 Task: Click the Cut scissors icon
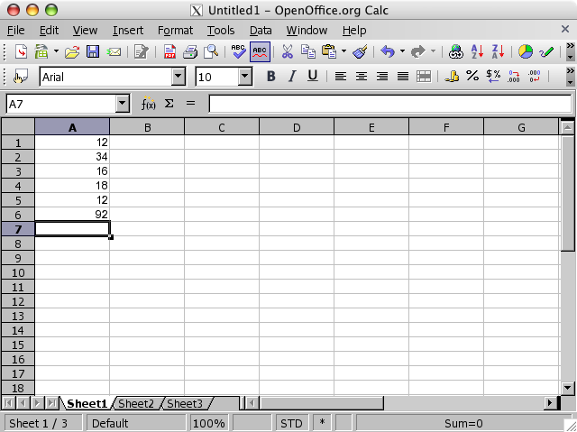pyautogui.click(x=287, y=51)
